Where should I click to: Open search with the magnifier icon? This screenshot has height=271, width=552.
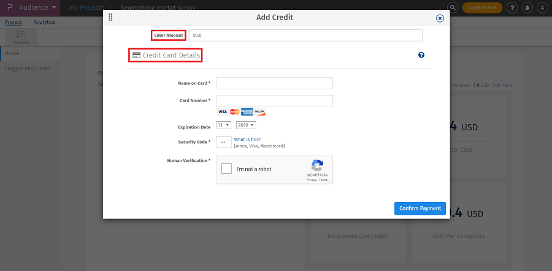453,7
